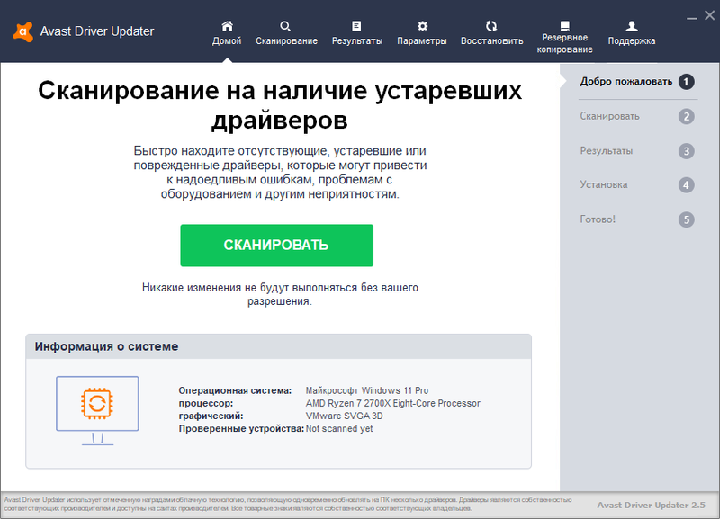Click the Restore circular arrows icon
The image size is (720, 519).
(491, 26)
